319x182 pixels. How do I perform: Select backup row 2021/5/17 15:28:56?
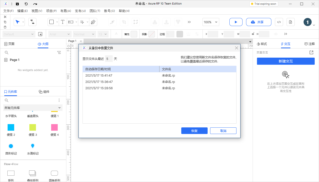pos(159,88)
